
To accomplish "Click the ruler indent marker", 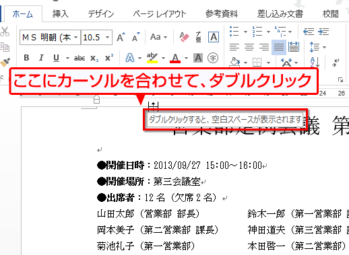I will [x=96, y=100].
